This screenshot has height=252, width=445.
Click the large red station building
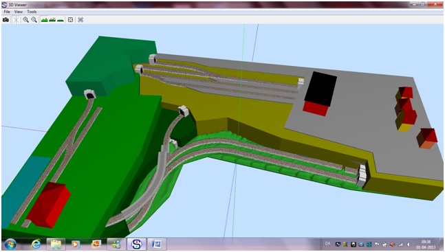tap(49, 204)
